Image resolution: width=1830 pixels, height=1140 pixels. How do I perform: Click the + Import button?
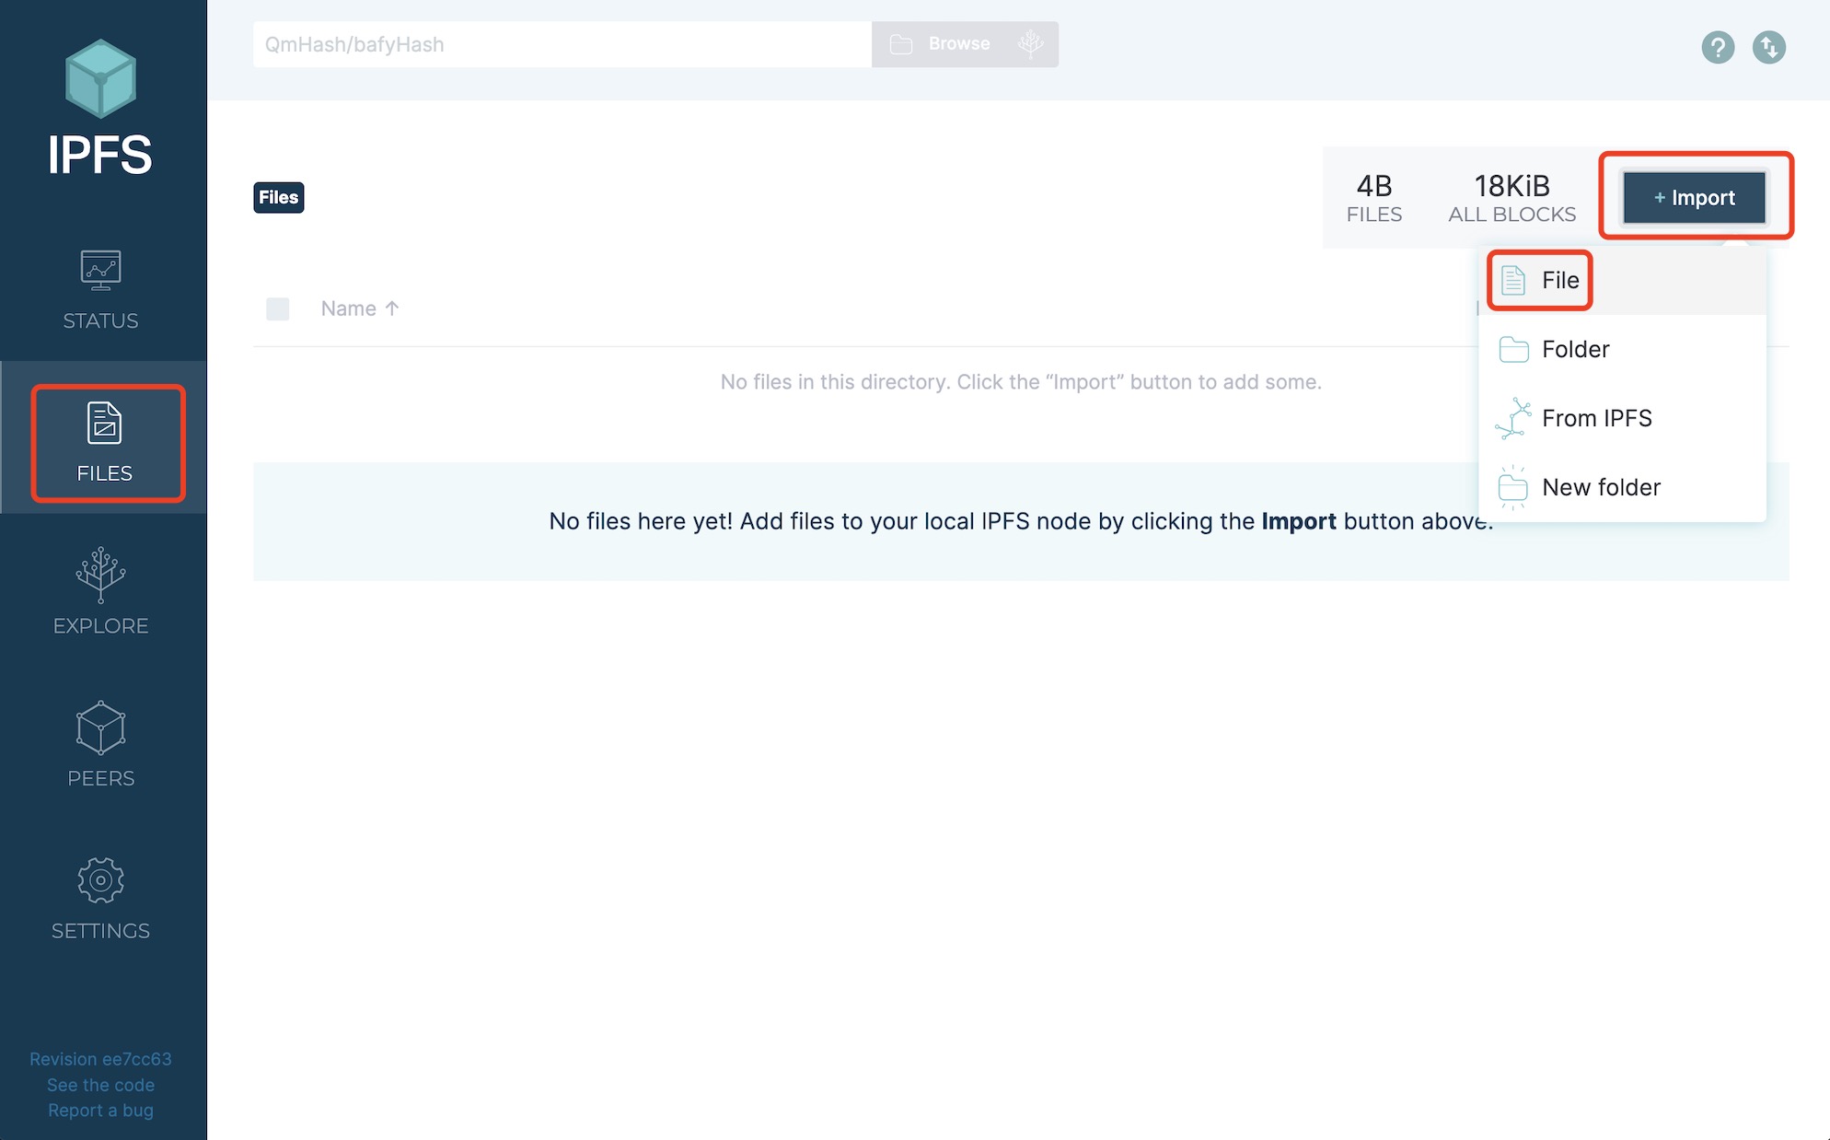[1694, 197]
